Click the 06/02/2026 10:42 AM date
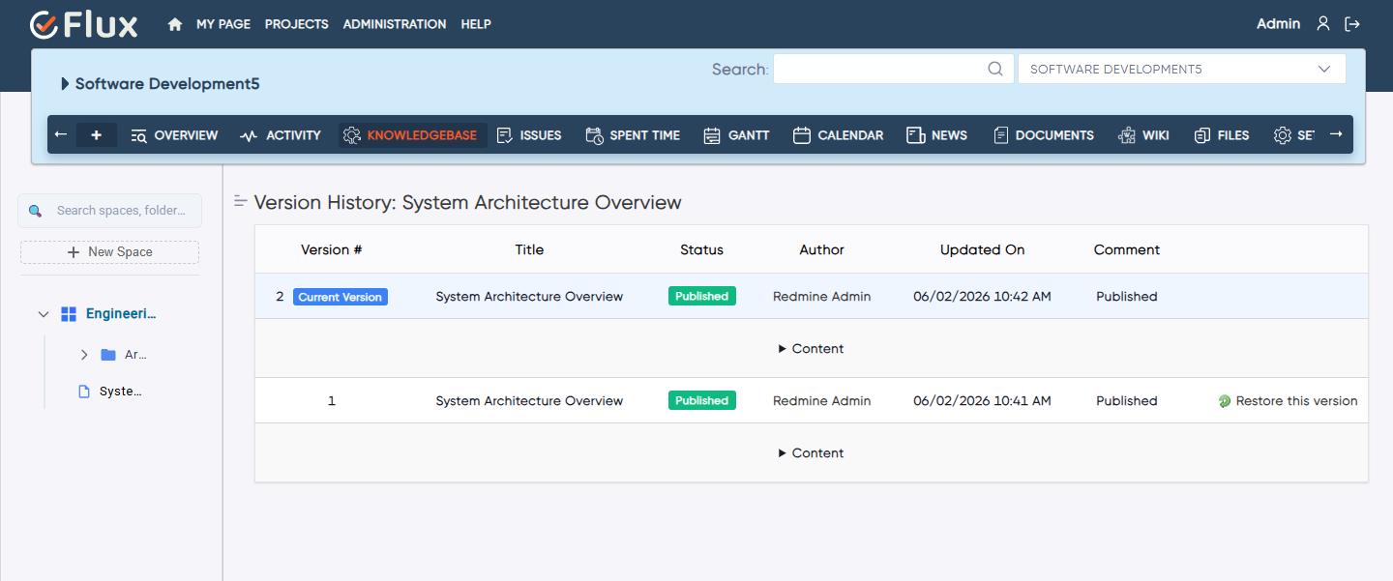 pos(982,297)
